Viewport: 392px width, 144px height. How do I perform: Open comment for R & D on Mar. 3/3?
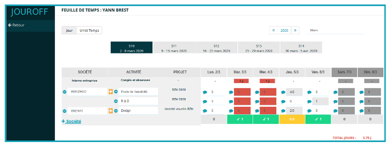tap(231, 102)
